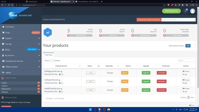
Task: Switch to the Joomla Launch browser tab
Action: tap(37, 2)
